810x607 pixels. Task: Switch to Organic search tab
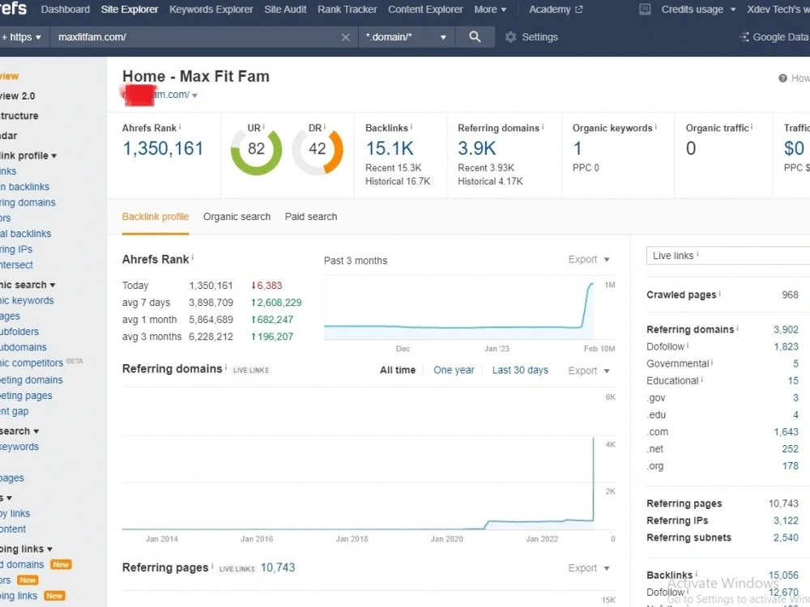coord(237,217)
